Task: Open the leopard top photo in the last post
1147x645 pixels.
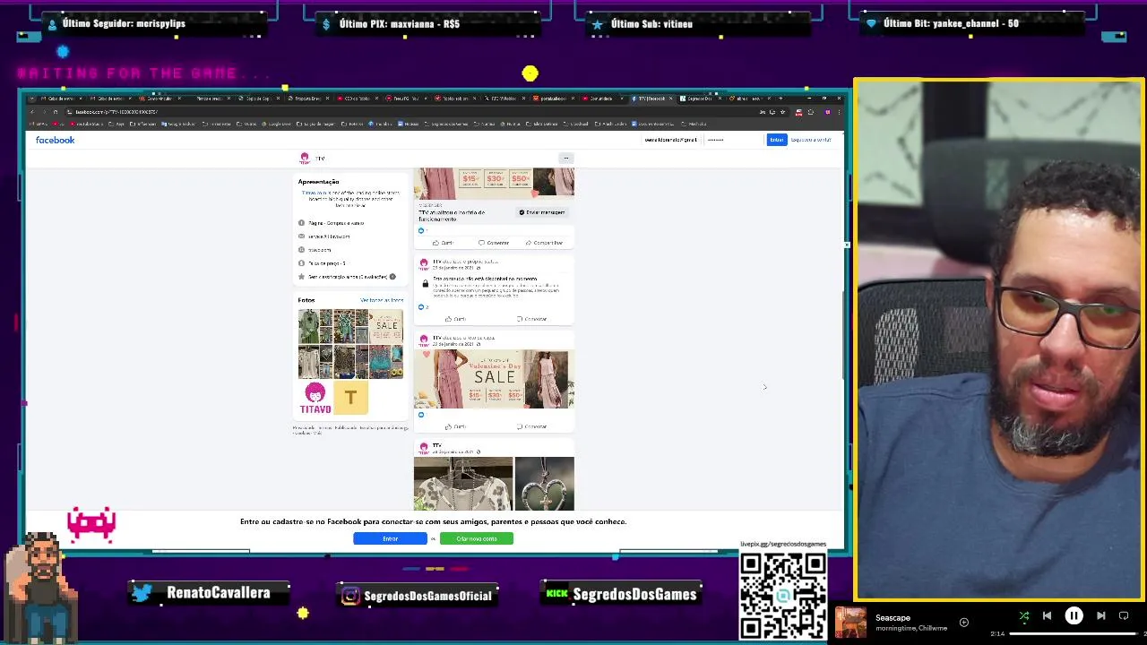Action: tap(463, 484)
